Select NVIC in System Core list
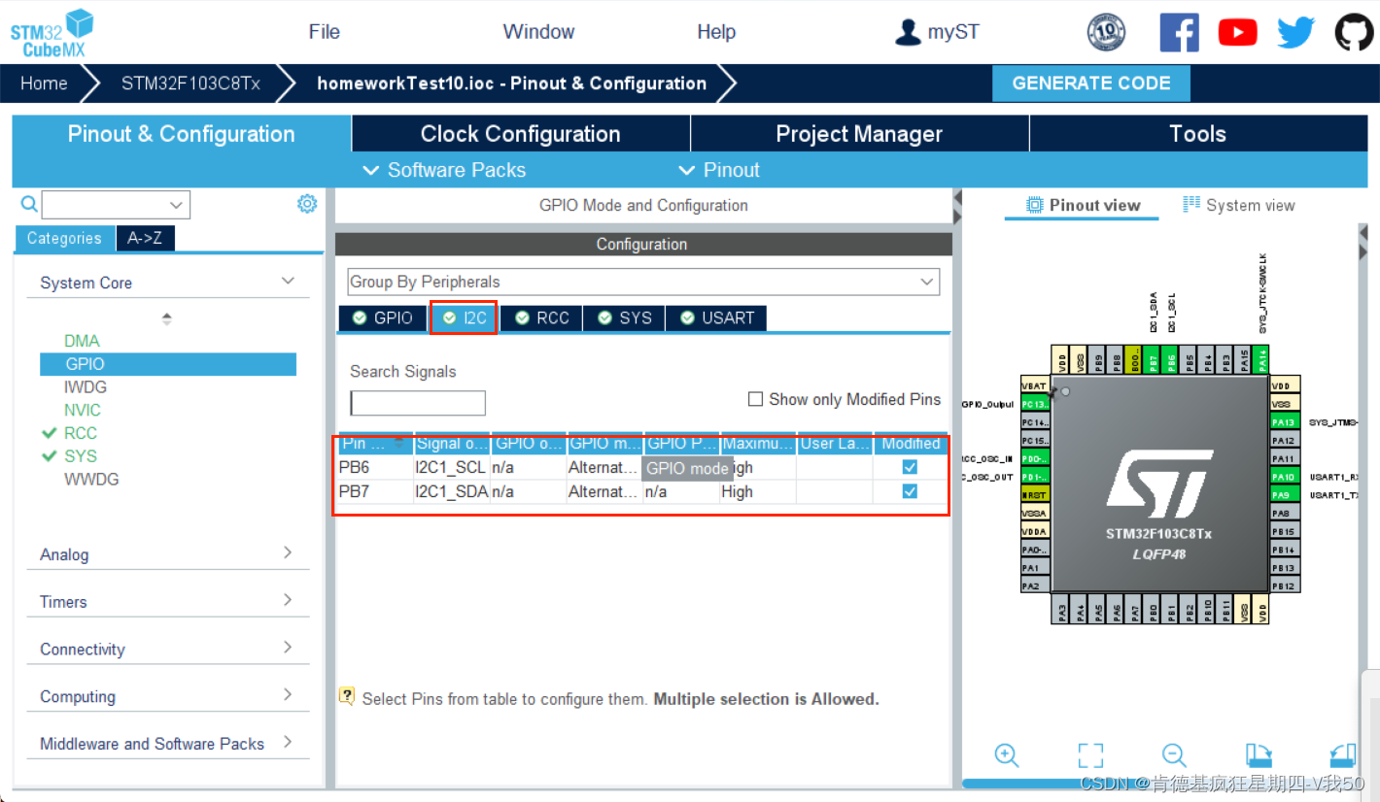 point(83,410)
